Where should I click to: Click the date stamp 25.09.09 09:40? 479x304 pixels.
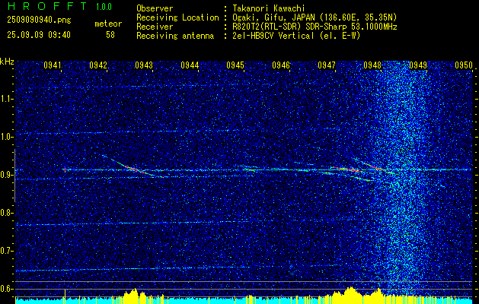pos(39,35)
